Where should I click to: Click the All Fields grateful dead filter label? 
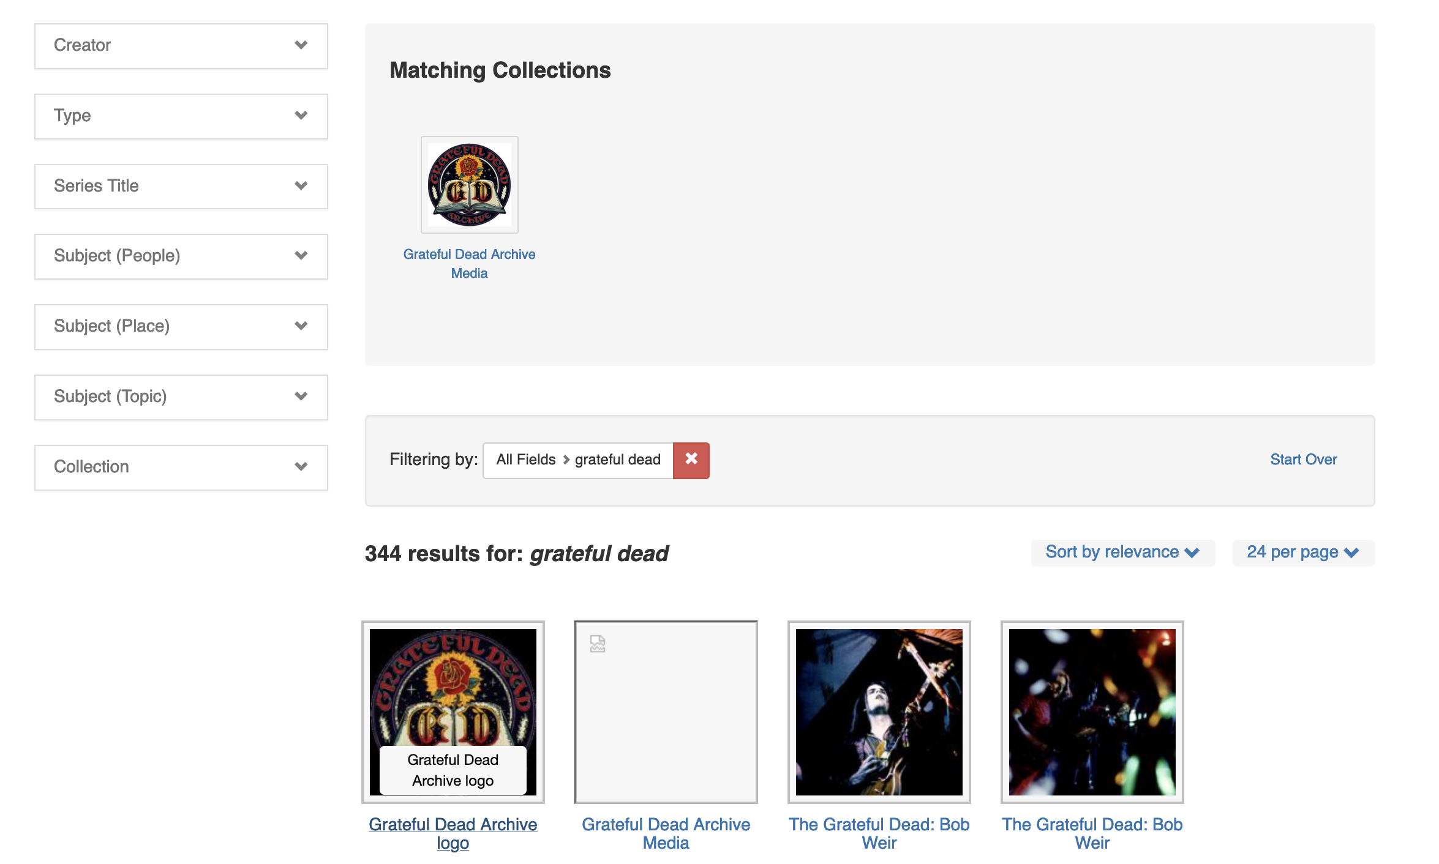(x=578, y=460)
